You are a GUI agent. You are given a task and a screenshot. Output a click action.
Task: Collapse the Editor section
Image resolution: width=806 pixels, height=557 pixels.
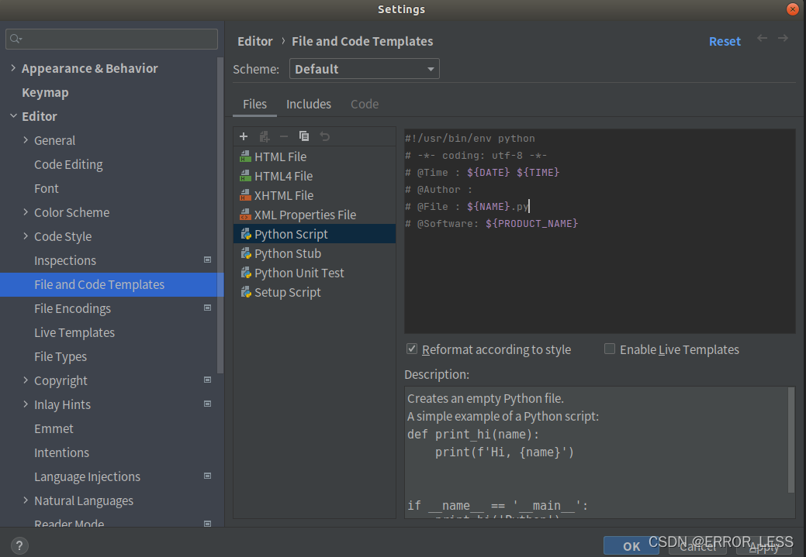click(x=13, y=116)
